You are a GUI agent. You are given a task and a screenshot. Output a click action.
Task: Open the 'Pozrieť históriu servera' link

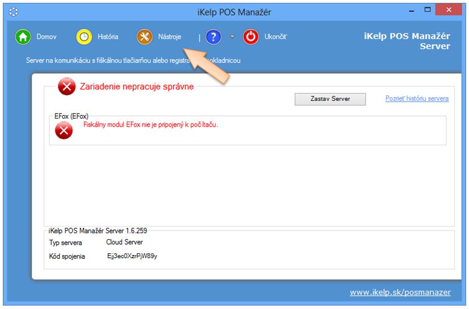tap(417, 98)
